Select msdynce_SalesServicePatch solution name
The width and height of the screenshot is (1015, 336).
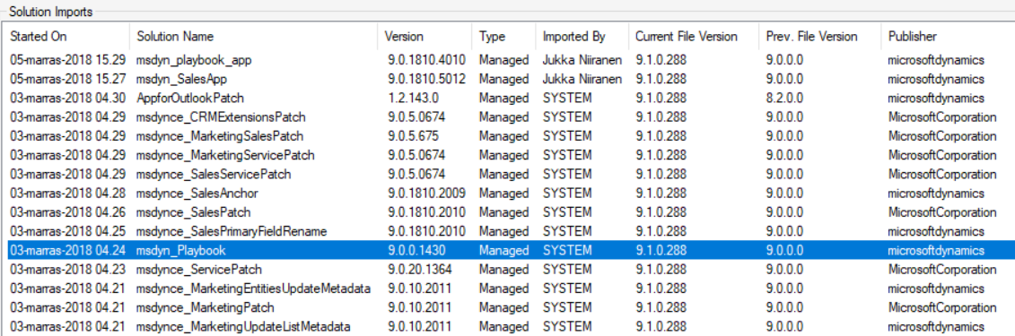click(x=213, y=175)
